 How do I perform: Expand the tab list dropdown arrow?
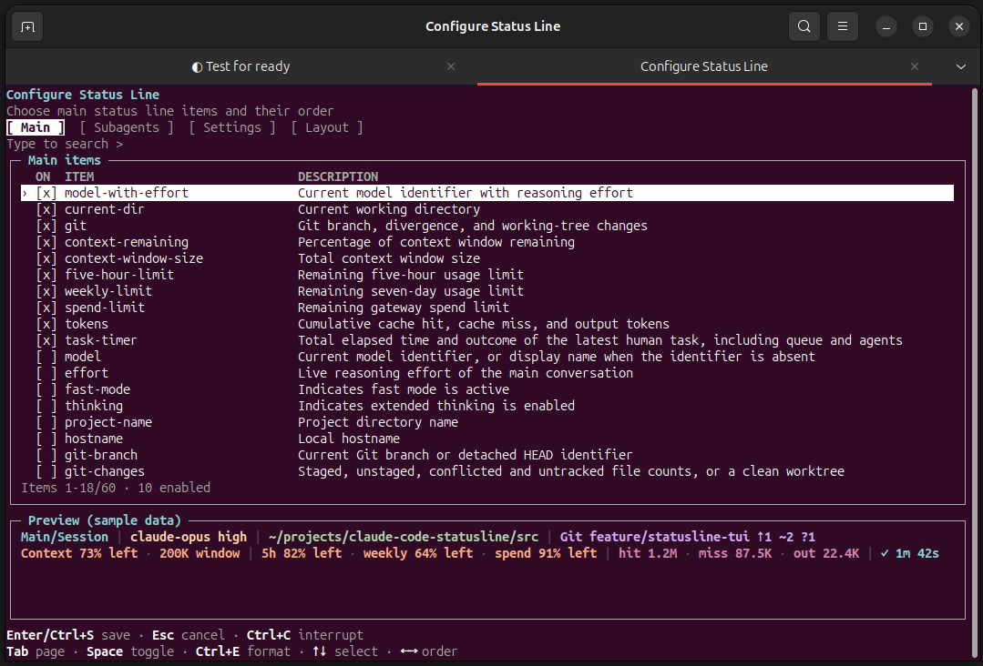[x=960, y=66]
